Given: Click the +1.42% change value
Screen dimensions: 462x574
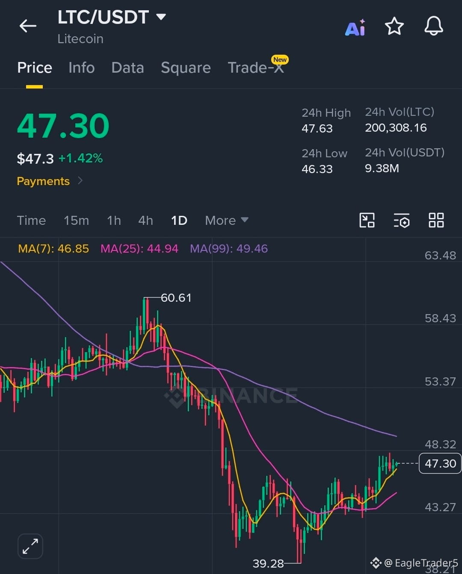Looking at the screenshot, I should [80, 159].
